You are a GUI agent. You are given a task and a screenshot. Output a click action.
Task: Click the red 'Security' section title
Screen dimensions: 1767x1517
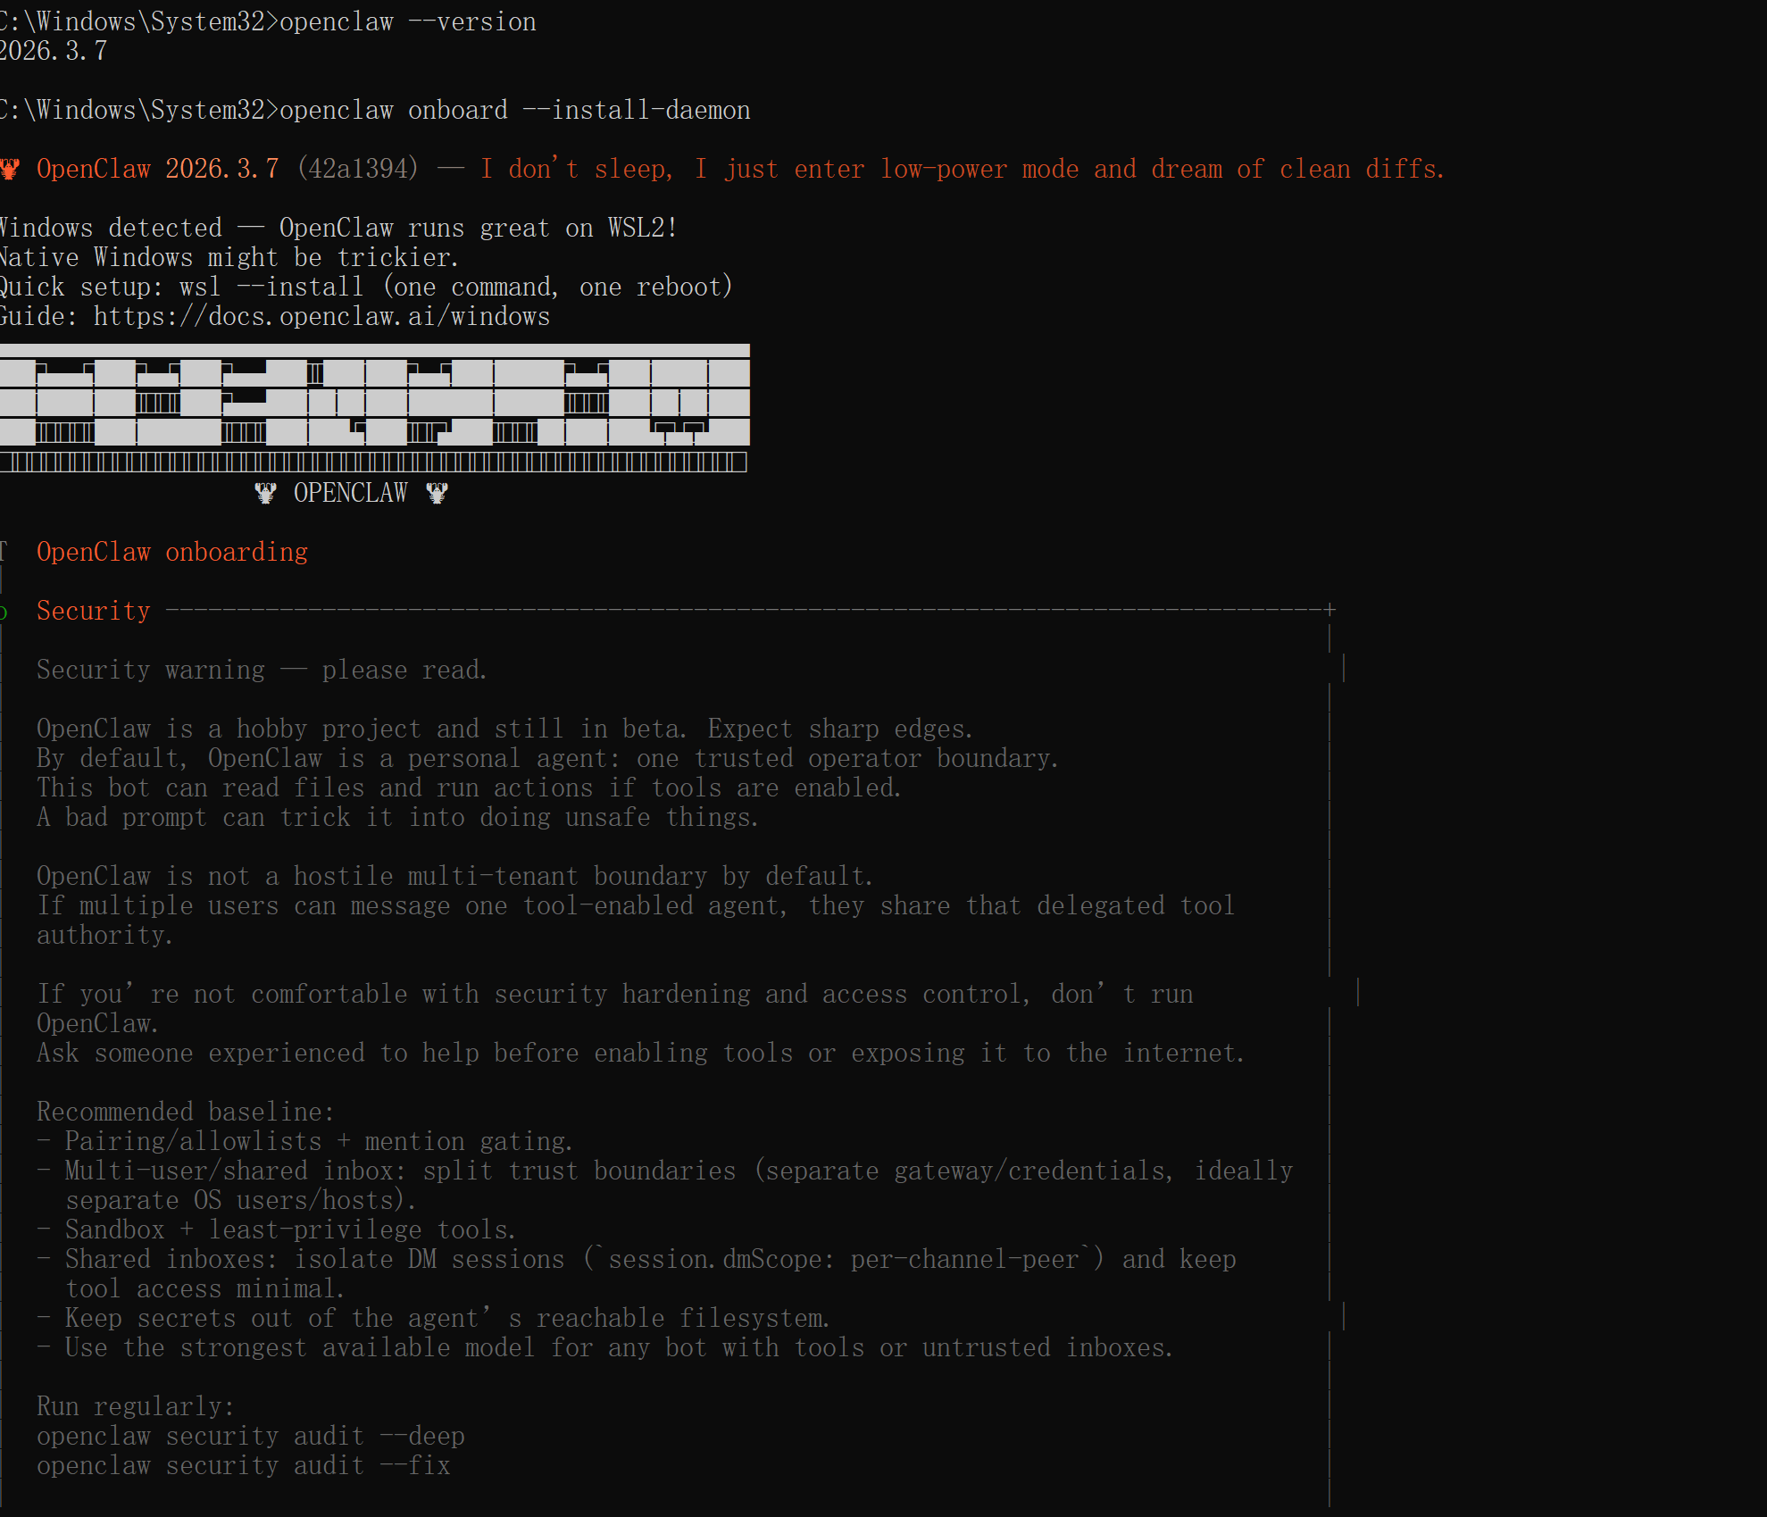click(94, 611)
